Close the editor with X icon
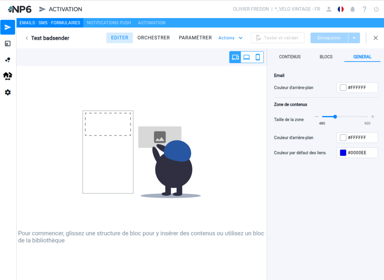Image resolution: width=384 pixels, height=280 pixels. pyautogui.click(x=375, y=38)
